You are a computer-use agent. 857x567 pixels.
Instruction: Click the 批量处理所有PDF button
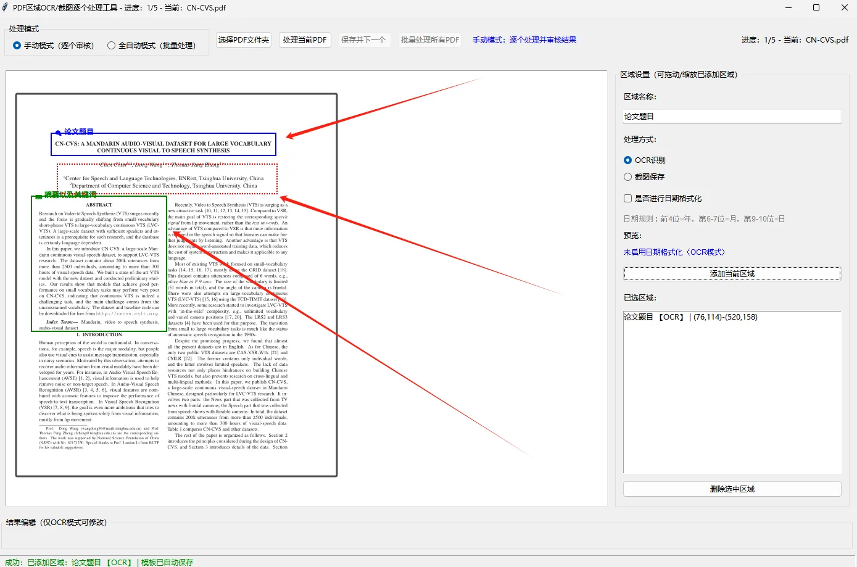pyautogui.click(x=429, y=39)
